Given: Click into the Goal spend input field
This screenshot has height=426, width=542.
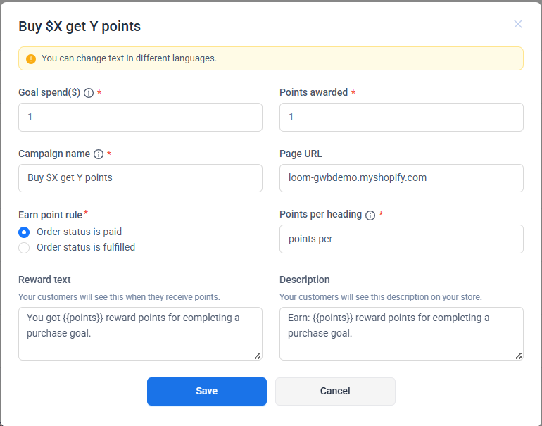Looking at the screenshot, I should (140, 118).
